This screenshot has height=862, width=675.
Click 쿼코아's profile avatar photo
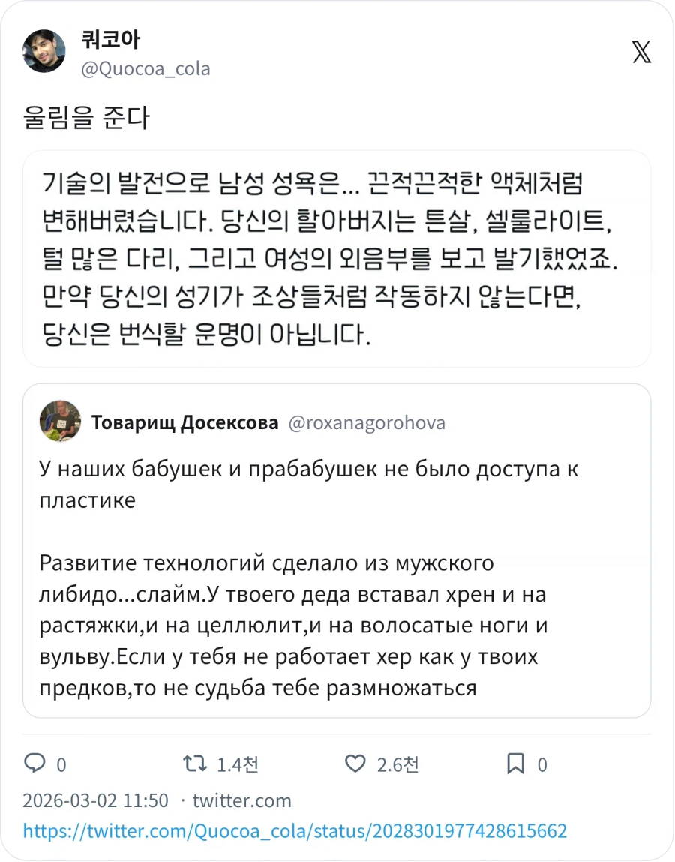click(x=43, y=50)
